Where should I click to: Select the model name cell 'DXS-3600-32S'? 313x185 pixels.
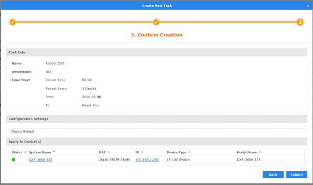click(x=249, y=160)
